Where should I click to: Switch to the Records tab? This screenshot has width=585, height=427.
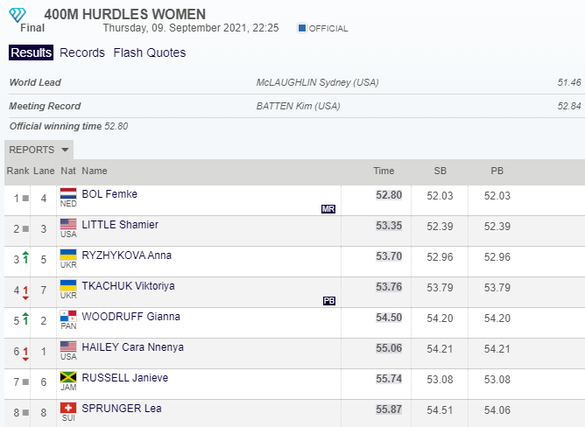82,52
